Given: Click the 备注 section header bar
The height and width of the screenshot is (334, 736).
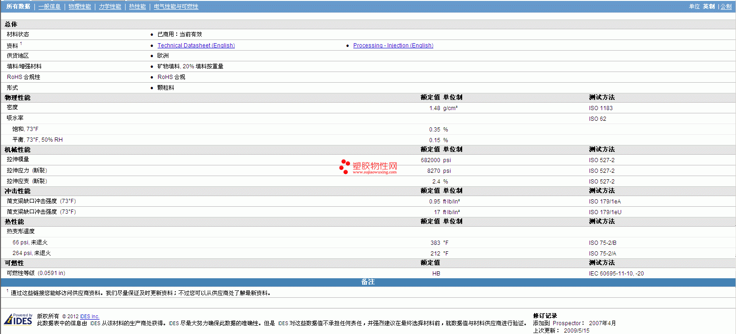Looking at the screenshot, I should [x=368, y=282].
